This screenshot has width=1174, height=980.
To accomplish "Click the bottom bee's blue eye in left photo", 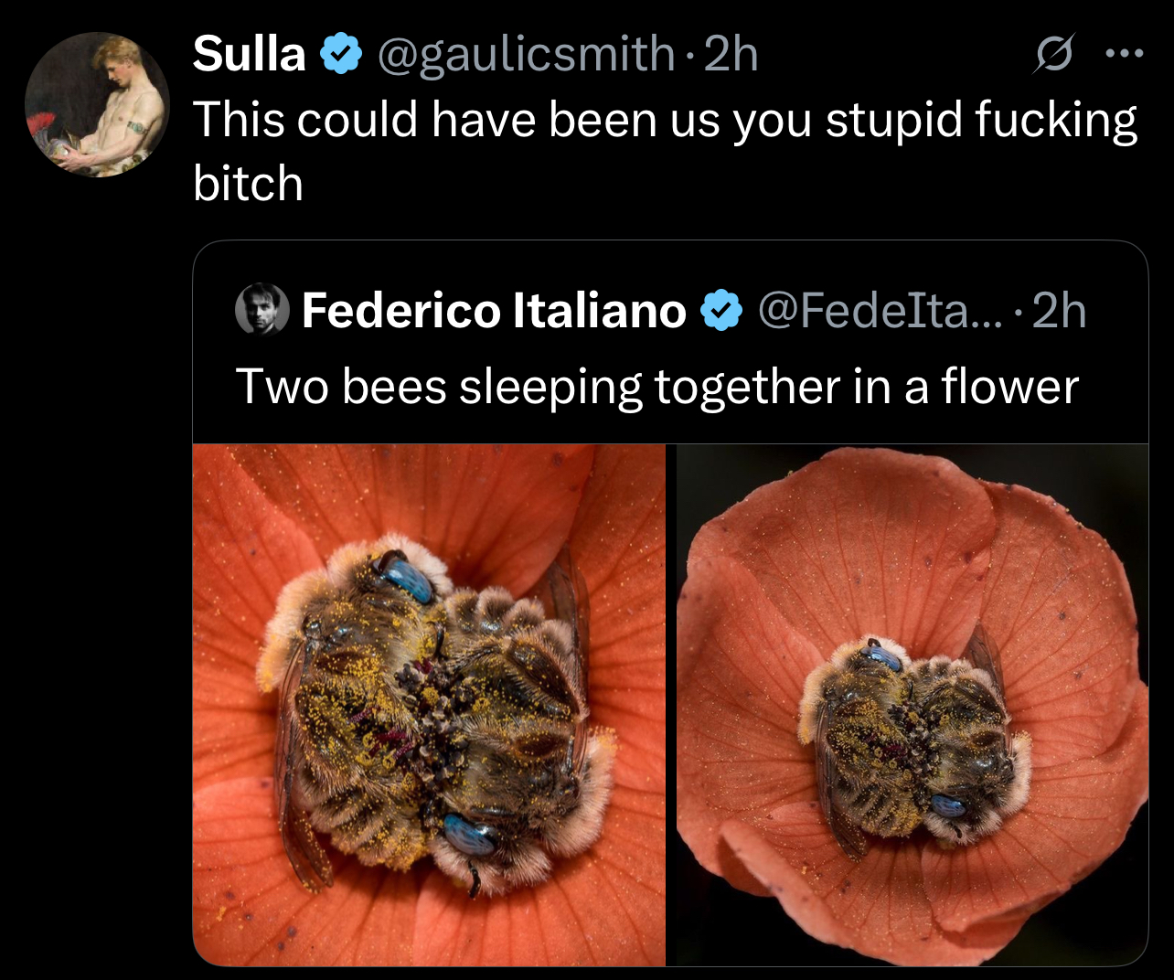I will coord(470,835).
